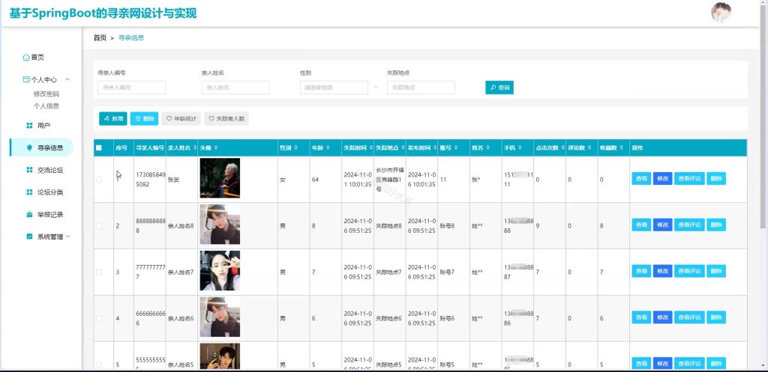Focus the 失踪地点 search input
This screenshot has width=768, height=372.
pos(421,88)
